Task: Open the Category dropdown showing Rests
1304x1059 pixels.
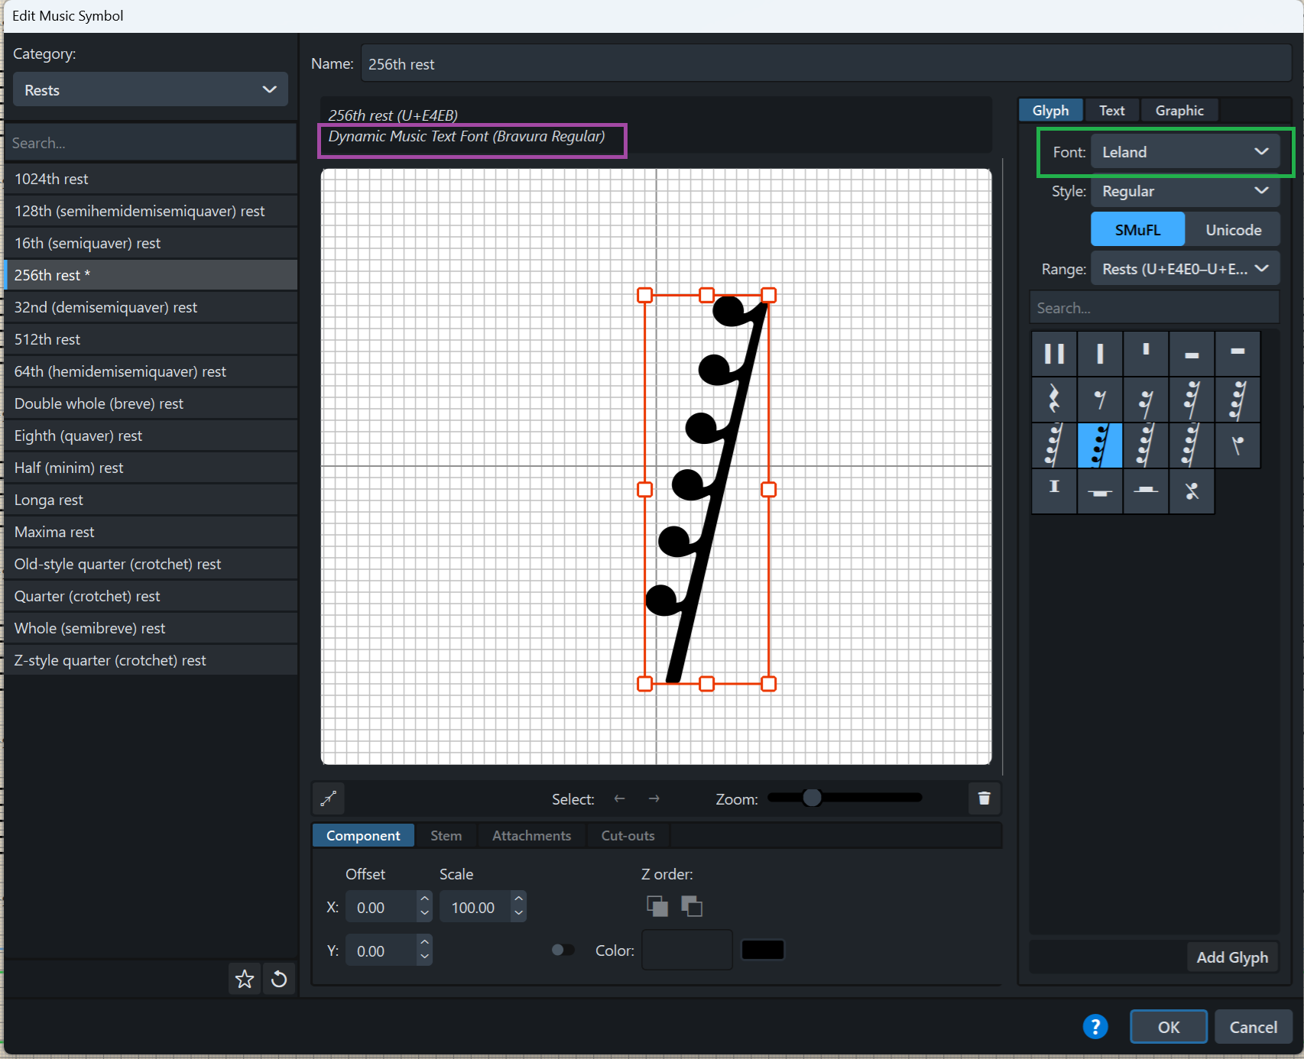Action: point(150,89)
